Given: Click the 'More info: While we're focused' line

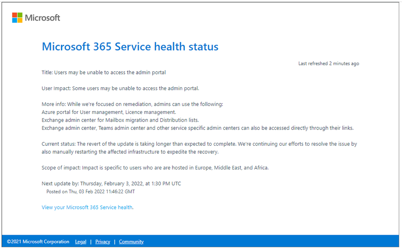Looking at the screenshot, I should [132, 104].
